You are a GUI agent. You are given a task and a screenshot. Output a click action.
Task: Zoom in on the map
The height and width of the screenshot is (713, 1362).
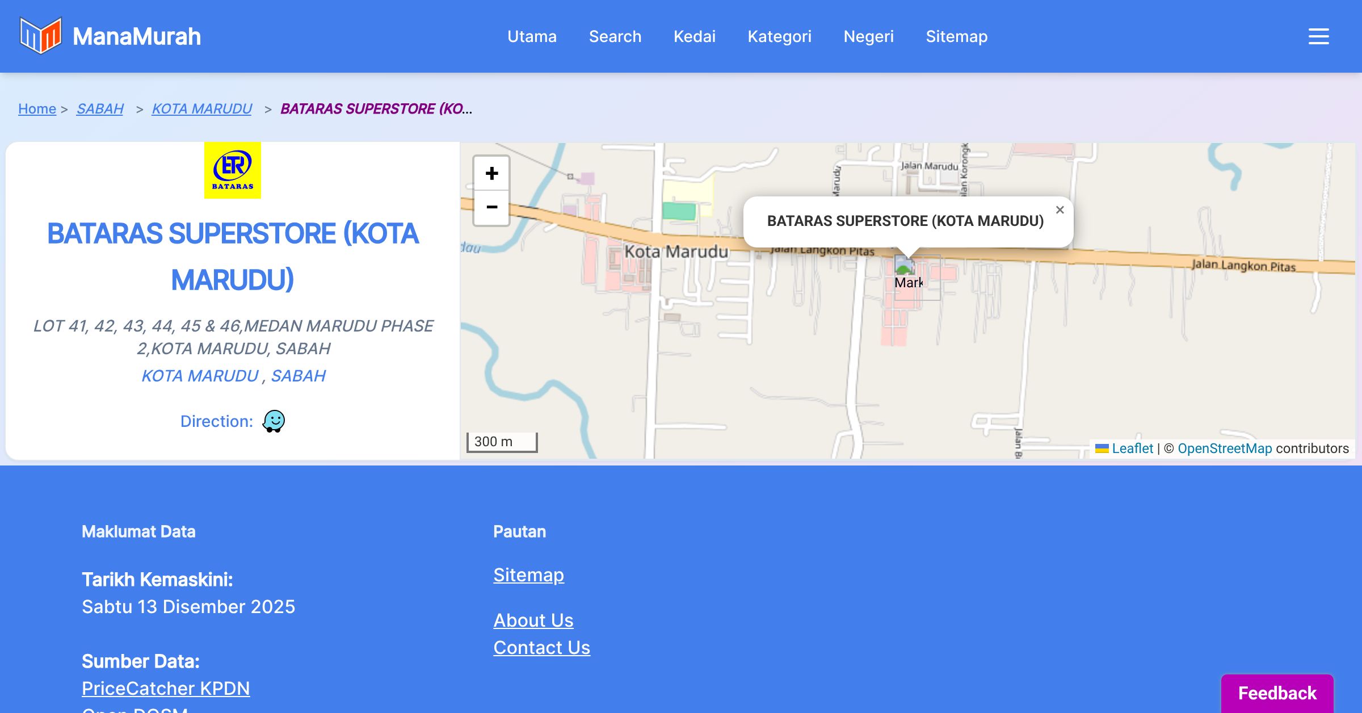491,173
